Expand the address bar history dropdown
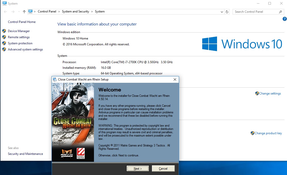287x175 pixels. pos(222,12)
